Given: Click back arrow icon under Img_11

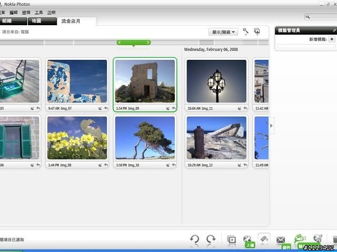Looking at the screenshot, I should pyautogui.click(x=245, y=108).
